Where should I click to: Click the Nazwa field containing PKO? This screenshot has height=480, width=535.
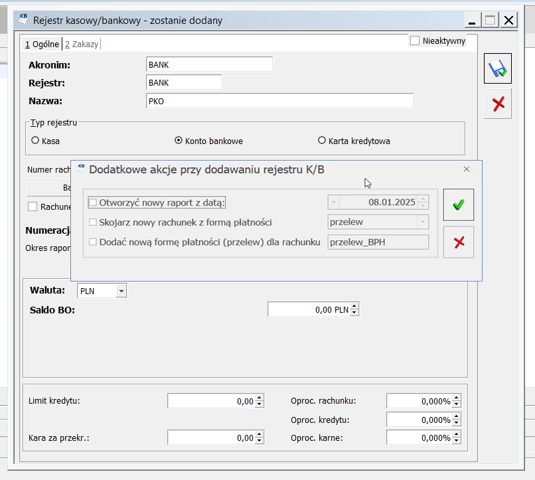point(279,101)
